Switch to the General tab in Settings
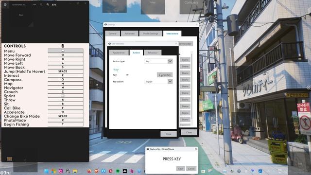The height and width of the screenshot is (175, 311). (112, 34)
